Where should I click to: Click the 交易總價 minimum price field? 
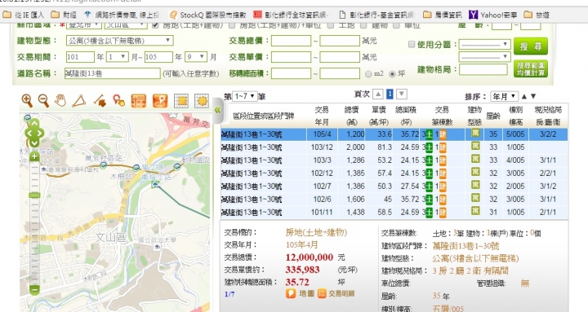[291, 41]
